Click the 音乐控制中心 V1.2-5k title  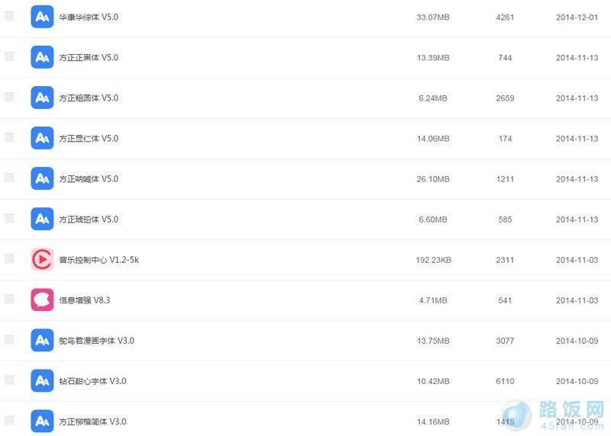tap(99, 260)
